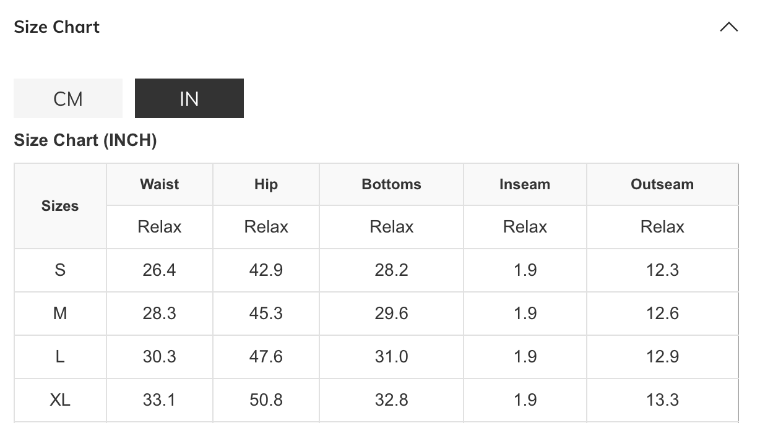The width and height of the screenshot is (760, 423).
Task: Click waist value 26.4 for size S
Action: (x=160, y=270)
